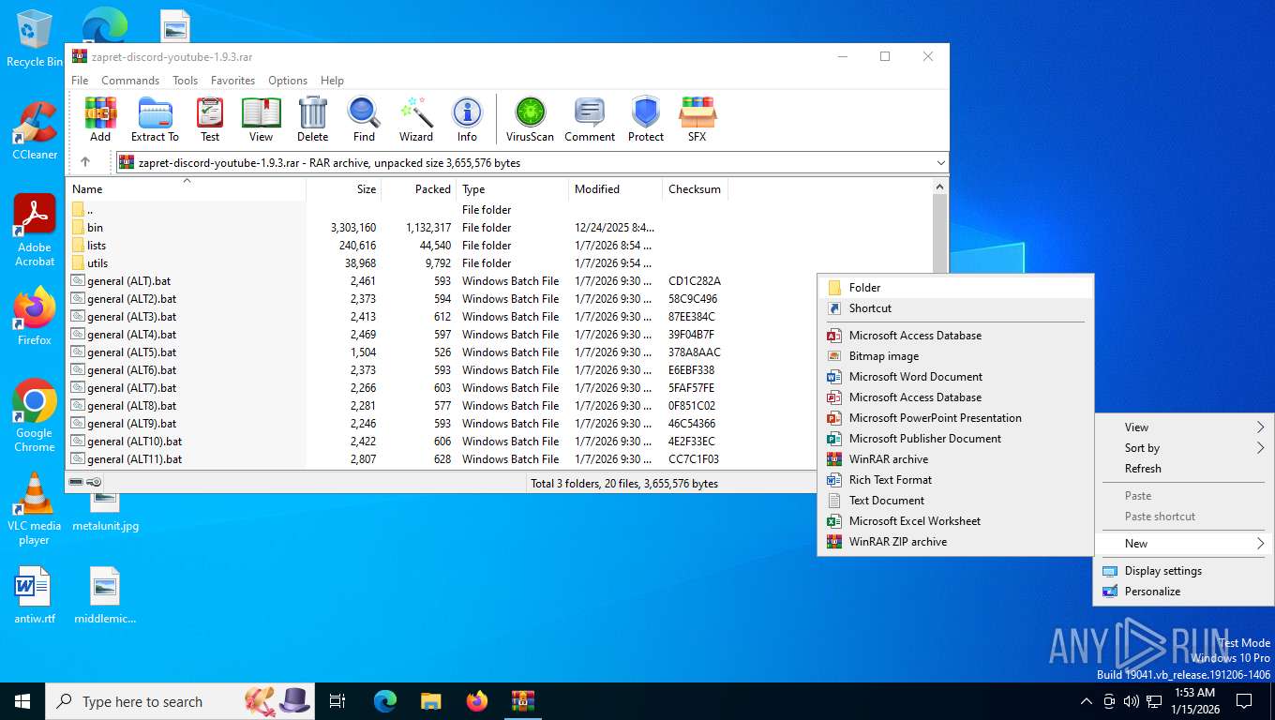Sort by Packed column header

click(x=418, y=188)
